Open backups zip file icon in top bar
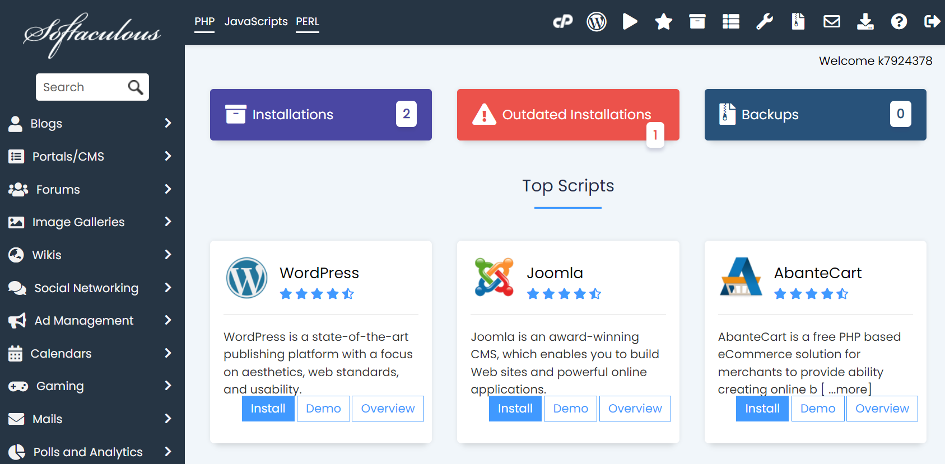Image resolution: width=945 pixels, height=464 pixels. click(x=798, y=22)
